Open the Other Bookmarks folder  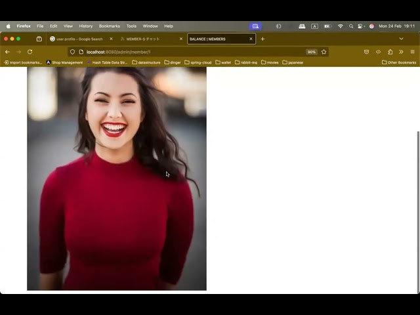(399, 62)
